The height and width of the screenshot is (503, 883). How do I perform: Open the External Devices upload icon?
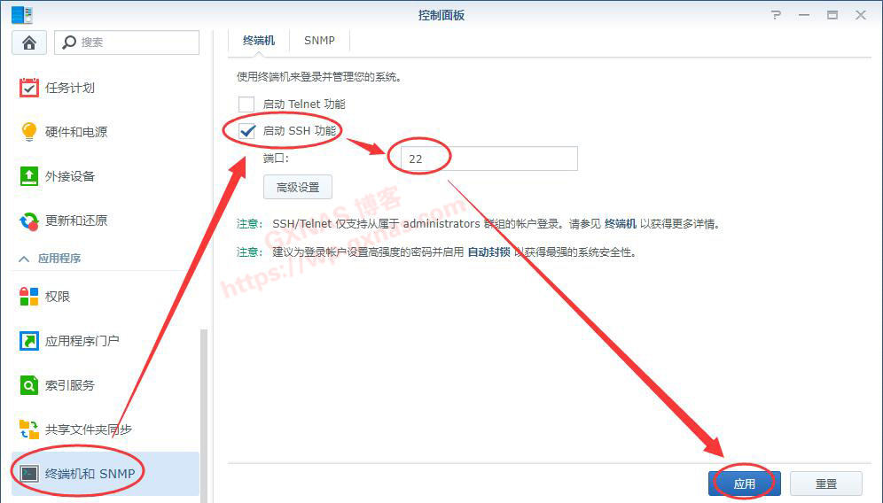pyautogui.click(x=28, y=176)
